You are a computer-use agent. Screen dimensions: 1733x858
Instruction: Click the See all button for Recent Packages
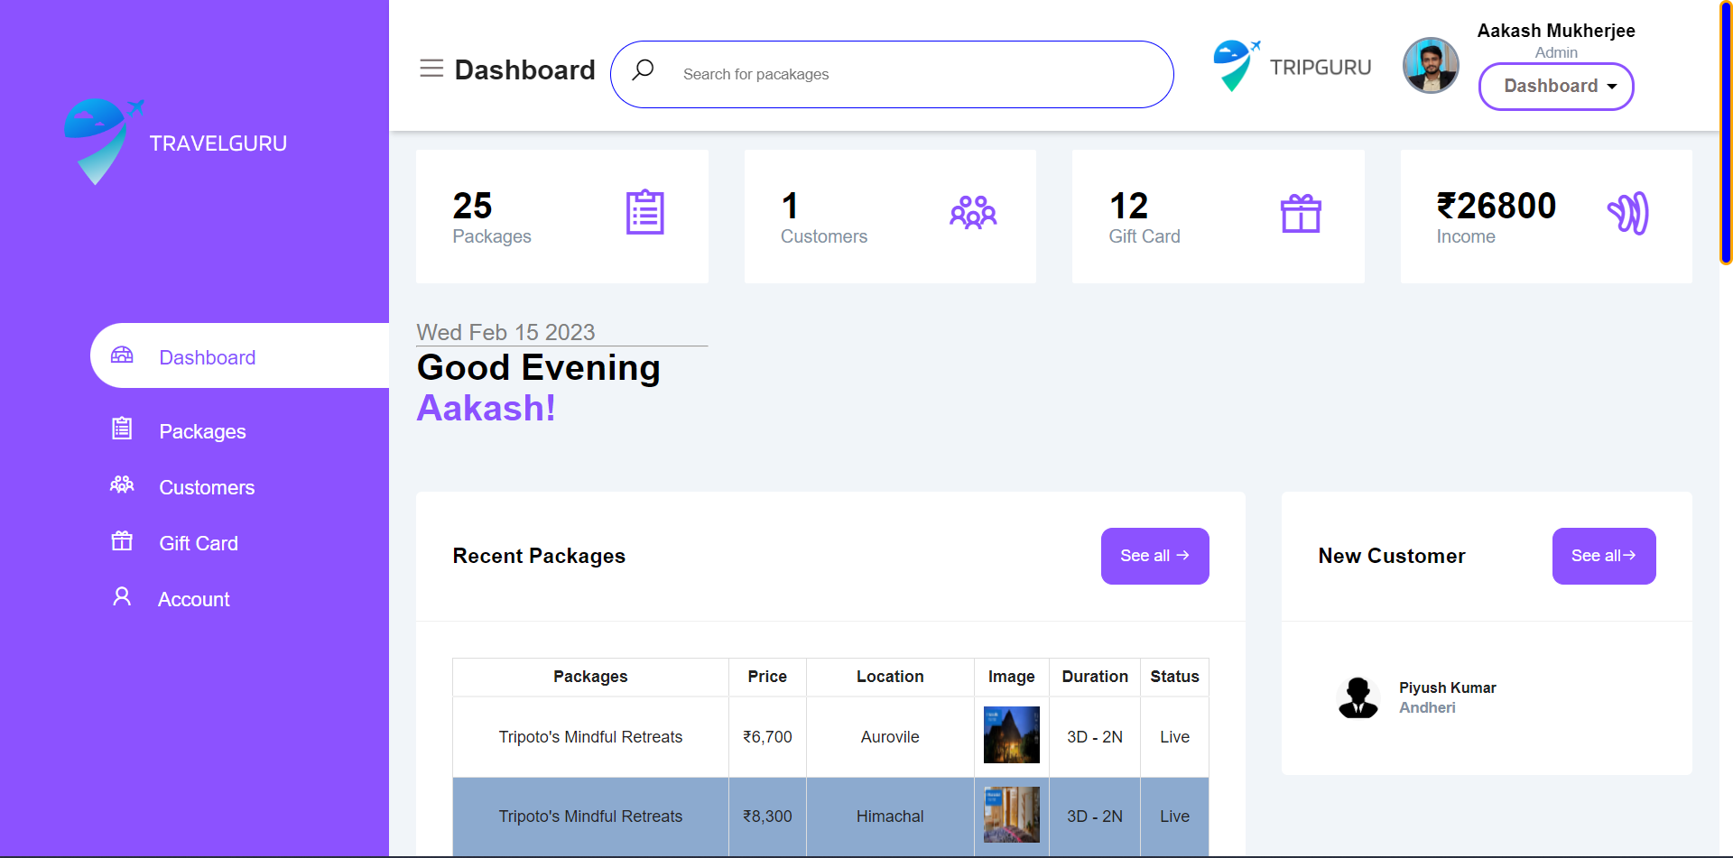[x=1154, y=556]
